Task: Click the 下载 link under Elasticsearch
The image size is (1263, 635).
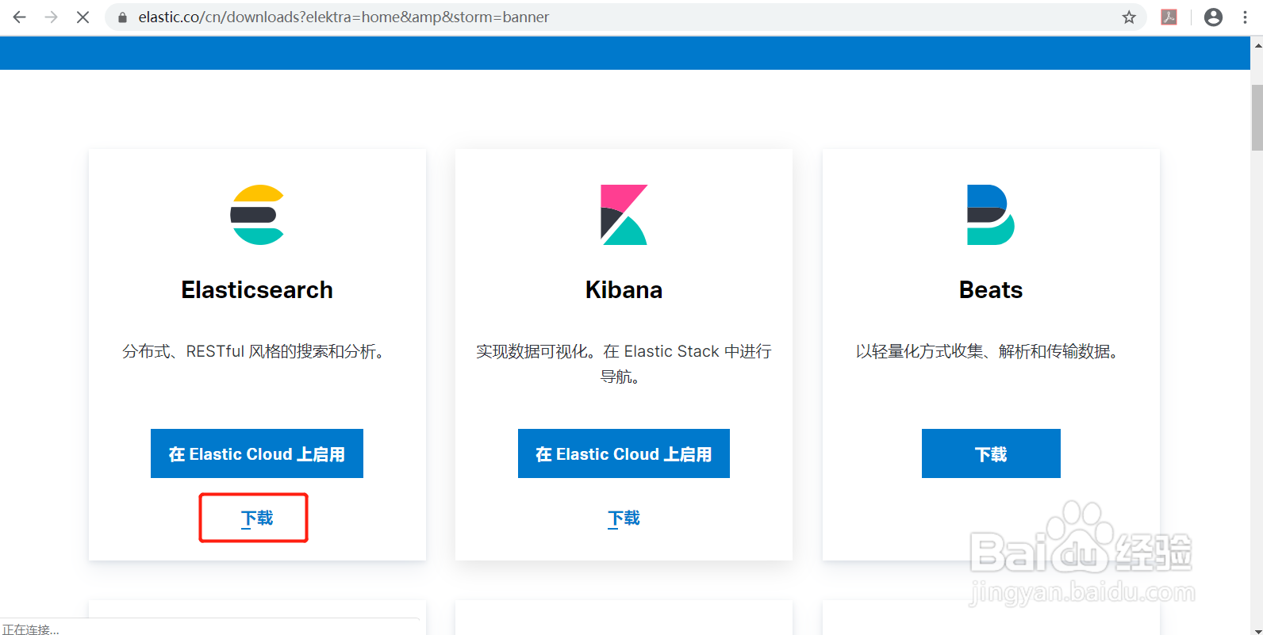Action: click(x=257, y=518)
